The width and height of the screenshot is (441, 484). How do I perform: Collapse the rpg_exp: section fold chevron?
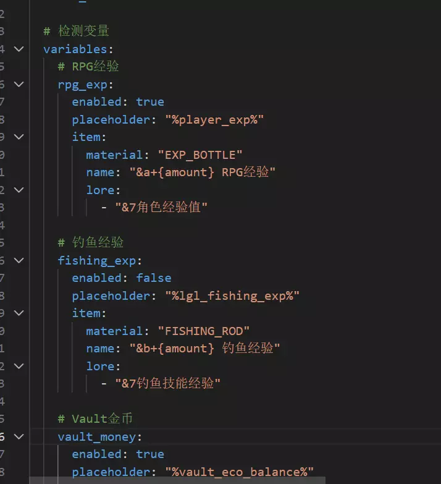pos(19,84)
